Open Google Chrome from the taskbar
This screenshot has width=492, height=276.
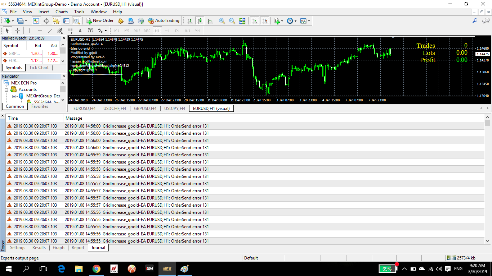pos(96,268)
